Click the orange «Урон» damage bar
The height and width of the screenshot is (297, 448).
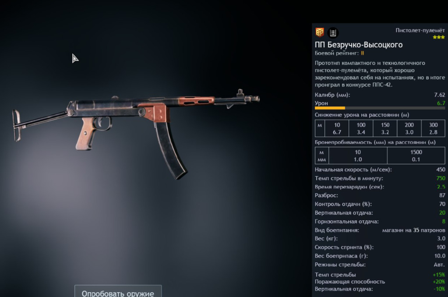[x=330, y=108]
